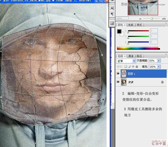The height and width of the screenshot is (147, 168).
Task: Close the 图层 Layers tab with its x
Action: click(125, 56)
